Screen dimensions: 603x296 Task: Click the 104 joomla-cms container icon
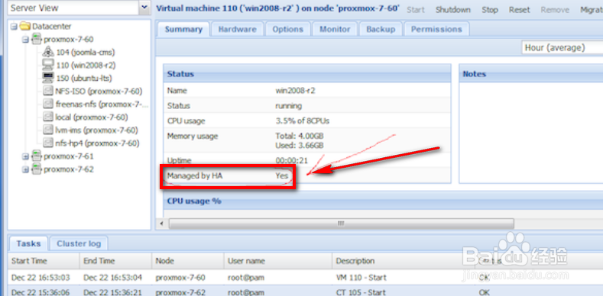tap(48, 52)
